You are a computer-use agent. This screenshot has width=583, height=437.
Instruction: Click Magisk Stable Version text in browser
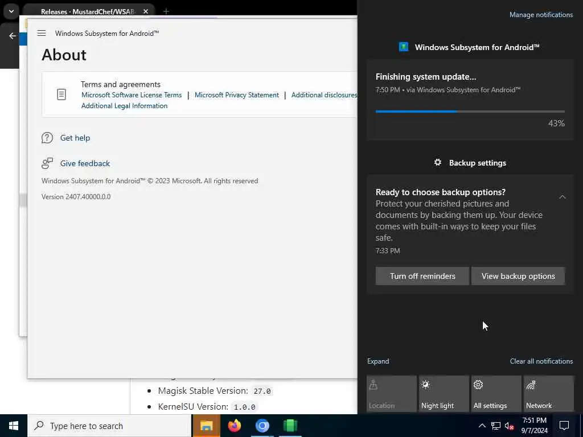click(x=203, y=390)
